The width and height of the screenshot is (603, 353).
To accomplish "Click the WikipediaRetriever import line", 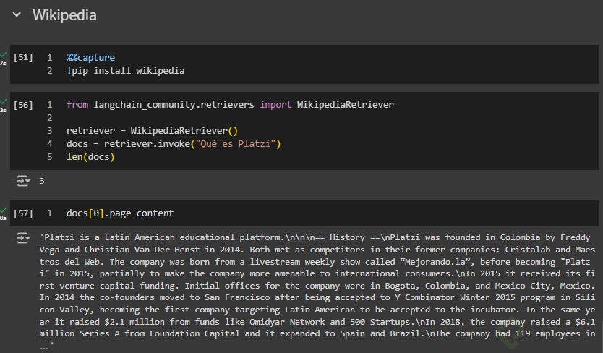I will 230,105.
